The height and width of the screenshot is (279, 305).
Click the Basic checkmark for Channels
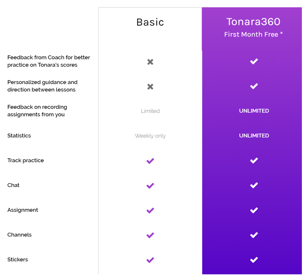150,235
